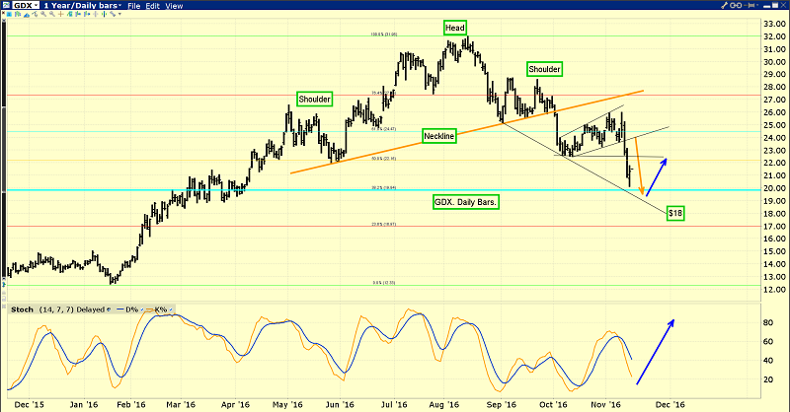The image size is (790, 412).
Task: Open the View menu
Action: pos(174,6)
